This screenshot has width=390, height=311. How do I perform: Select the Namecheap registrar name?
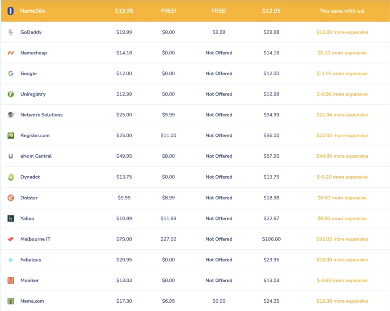tap(34, 53)
